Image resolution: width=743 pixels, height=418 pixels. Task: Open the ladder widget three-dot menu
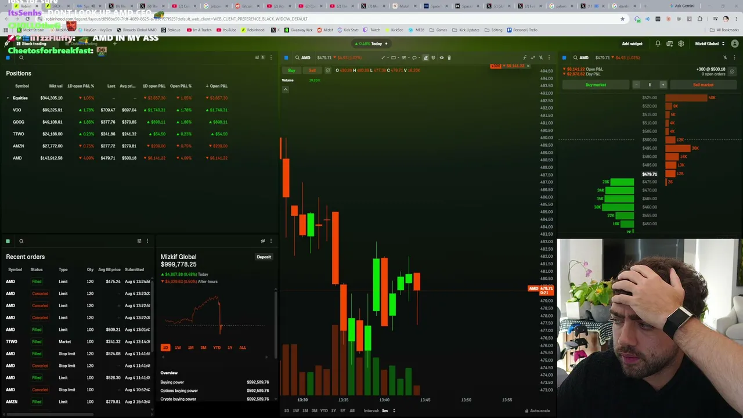[734, 57]
